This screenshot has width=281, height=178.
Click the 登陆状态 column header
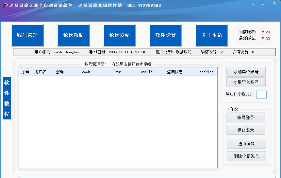(x=174, y=72)
